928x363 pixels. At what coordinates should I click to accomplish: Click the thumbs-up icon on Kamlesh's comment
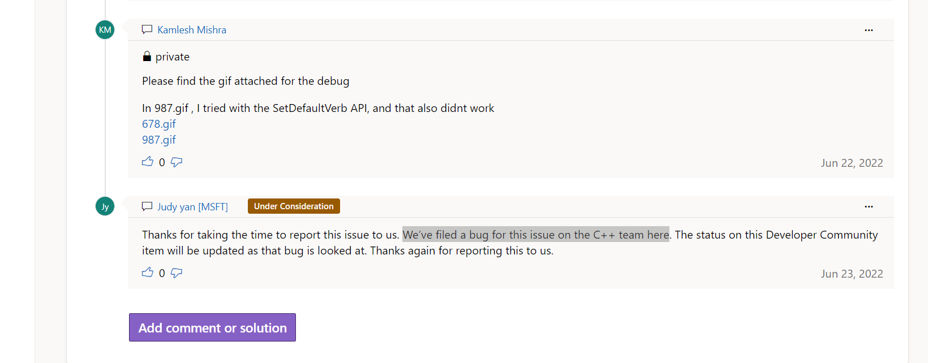coord(148,162)
